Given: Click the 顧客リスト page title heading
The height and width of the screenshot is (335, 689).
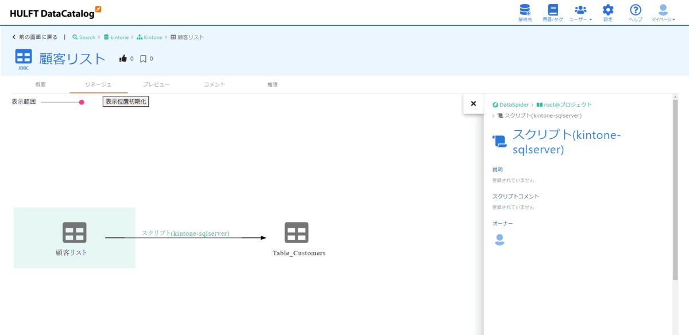Looking at the screenshot, I should click(72, 59).
